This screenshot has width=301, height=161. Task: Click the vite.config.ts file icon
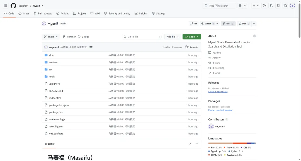(46, 134)
